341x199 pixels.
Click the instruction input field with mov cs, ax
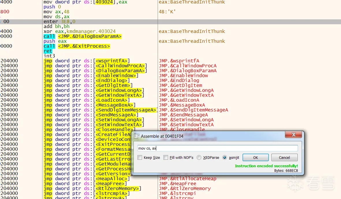coord(218,148)
